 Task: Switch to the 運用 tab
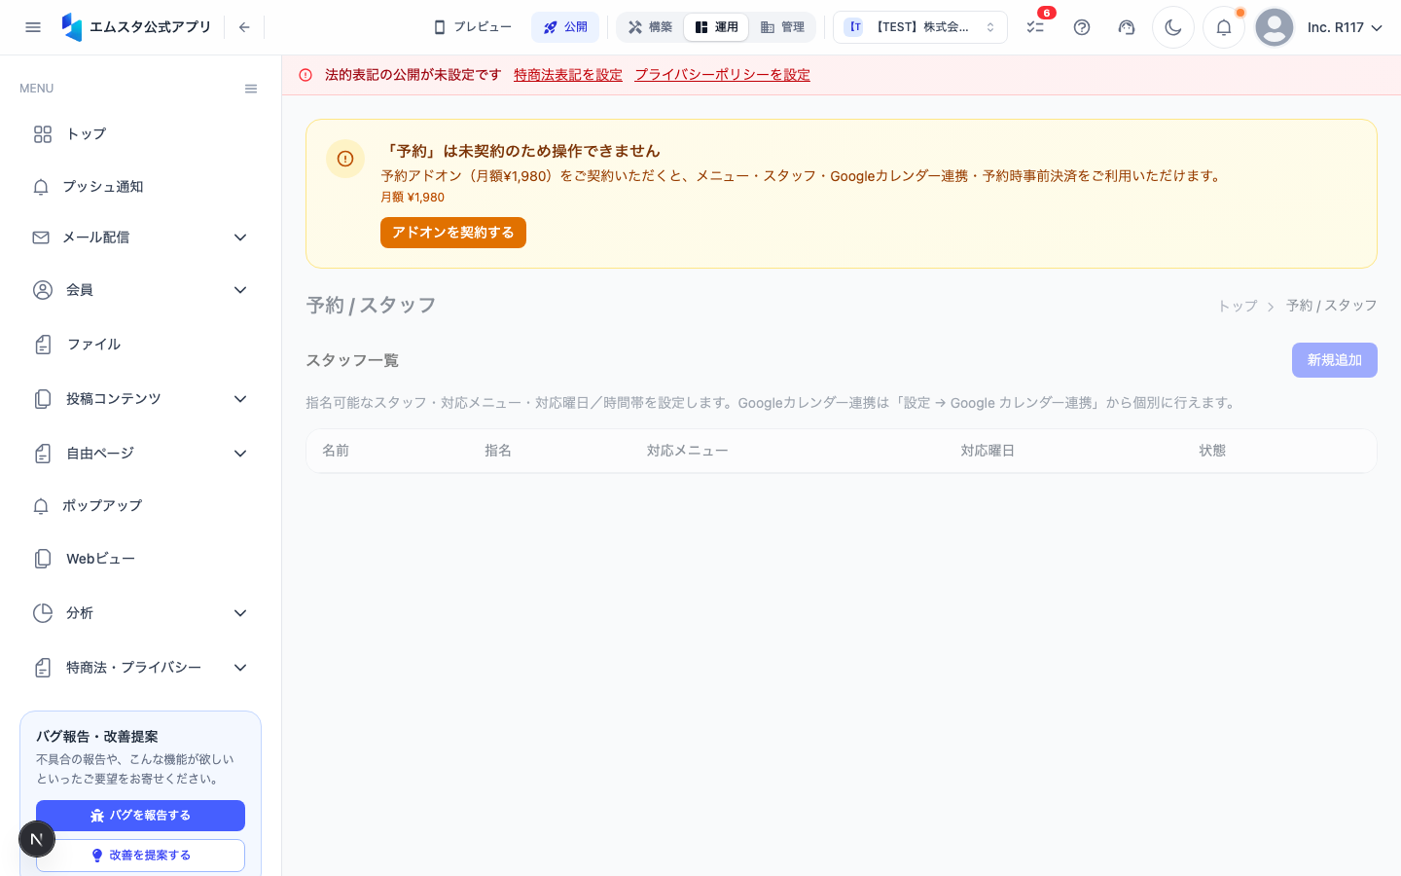tap(716, 27)
